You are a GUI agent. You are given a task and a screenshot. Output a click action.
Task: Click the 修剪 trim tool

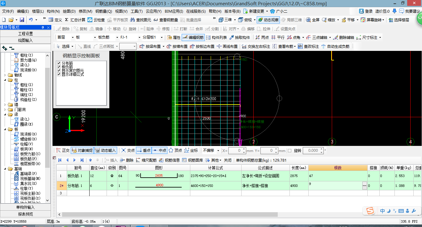(x=163, y=29)
